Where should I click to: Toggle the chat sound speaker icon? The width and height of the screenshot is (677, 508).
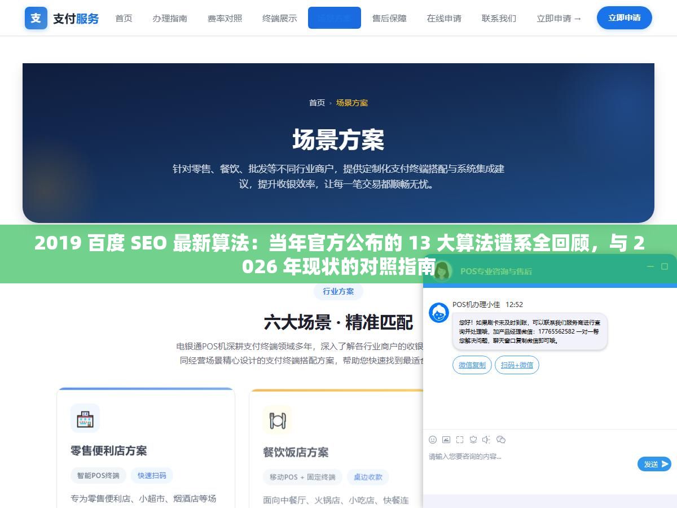487,440
